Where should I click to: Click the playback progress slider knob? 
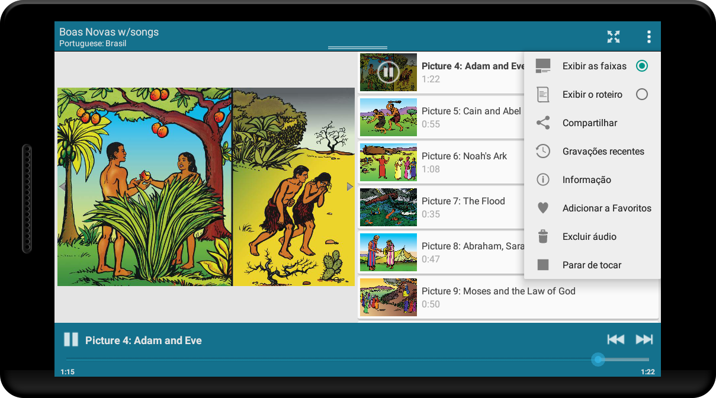(x=598, y=359)
